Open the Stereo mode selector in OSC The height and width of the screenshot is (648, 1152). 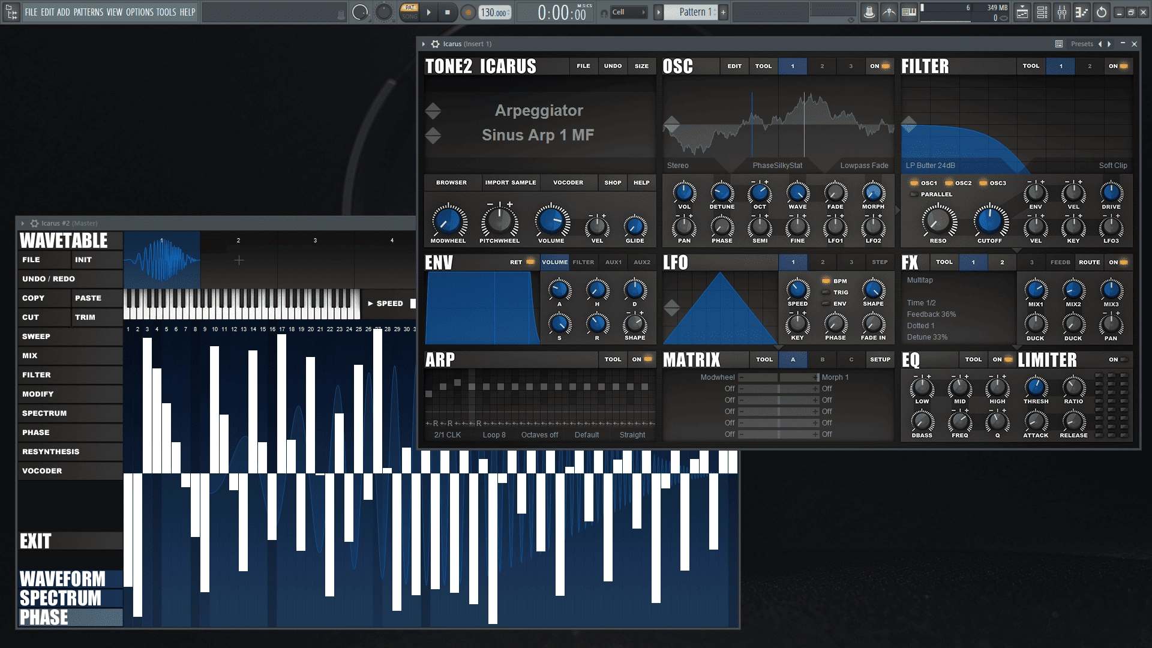tap(677, 166)
